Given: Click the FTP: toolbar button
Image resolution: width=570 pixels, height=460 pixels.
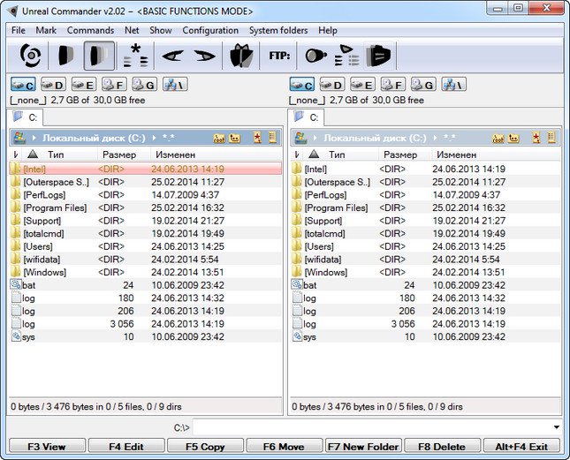Looking at the screenshot, I should (x=279, y=56).
